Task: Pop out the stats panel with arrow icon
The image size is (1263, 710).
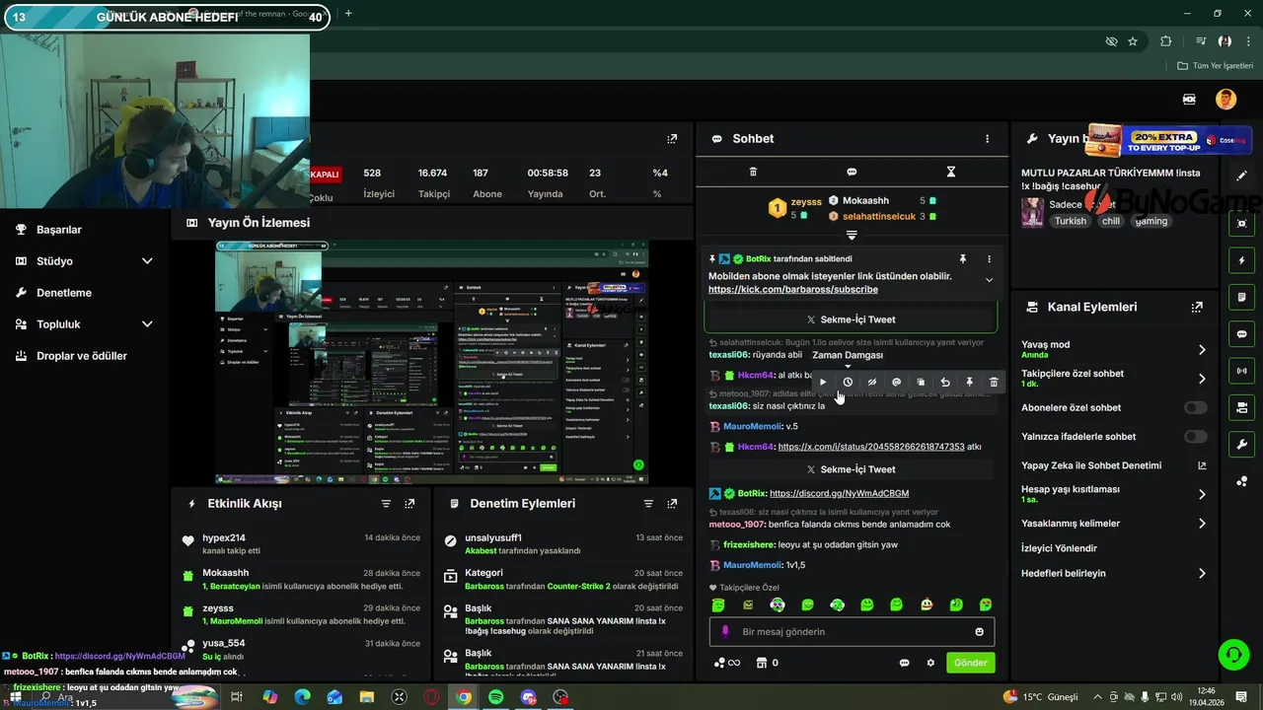Action: click(672, 139)
